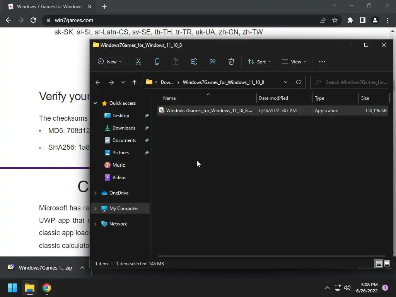Click pin icon next to Documents
This screenshot has width=396, height=297.
147,140
